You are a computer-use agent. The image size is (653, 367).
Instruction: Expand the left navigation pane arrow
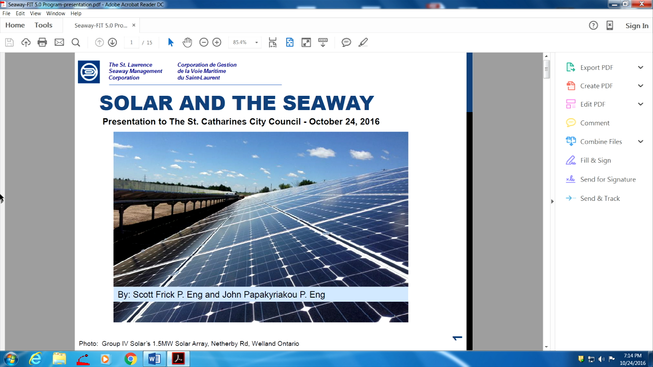click(2, 198)
